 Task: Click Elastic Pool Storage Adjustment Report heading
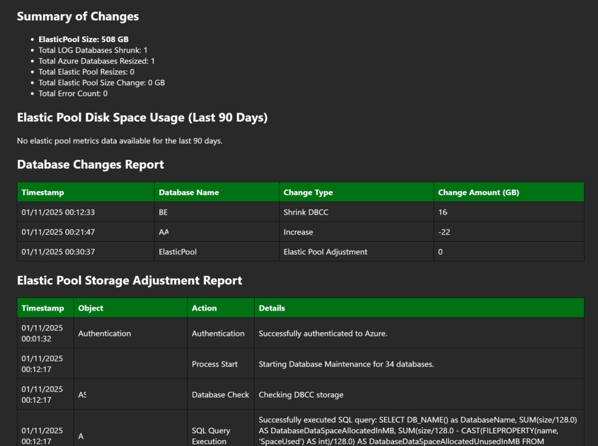coord(130,280)
